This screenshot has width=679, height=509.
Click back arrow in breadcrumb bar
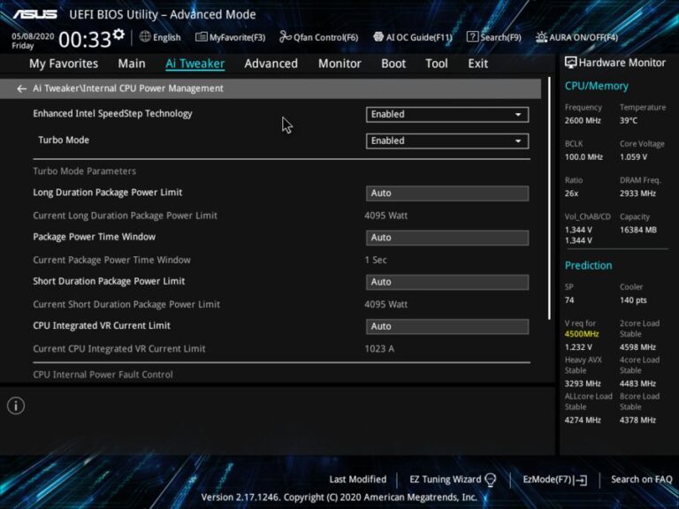pyautogui.click(x=21, y=88)
